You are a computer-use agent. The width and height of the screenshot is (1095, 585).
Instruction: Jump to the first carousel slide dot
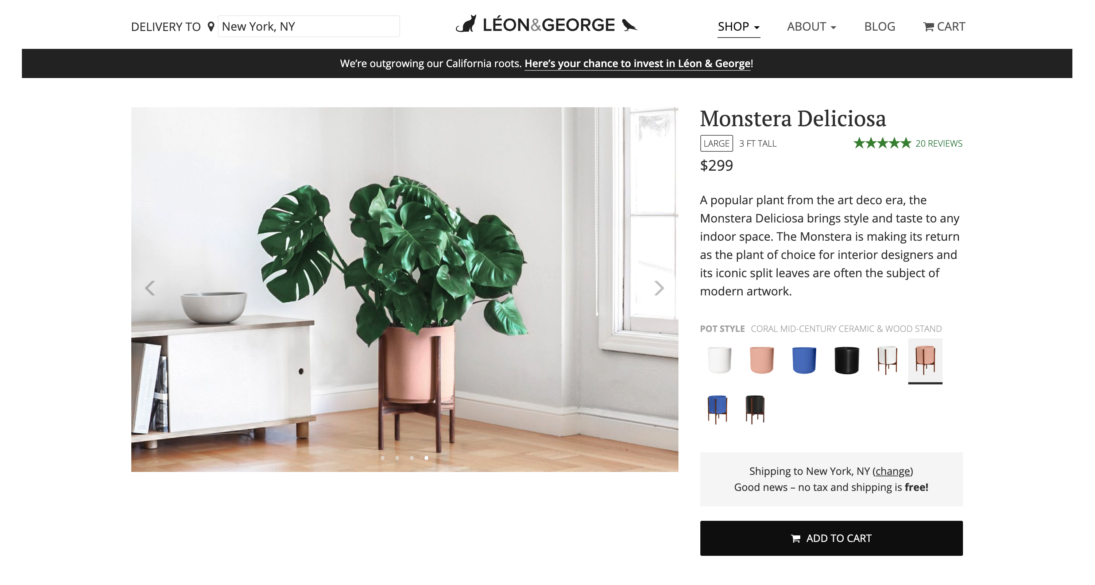point(383,458)
